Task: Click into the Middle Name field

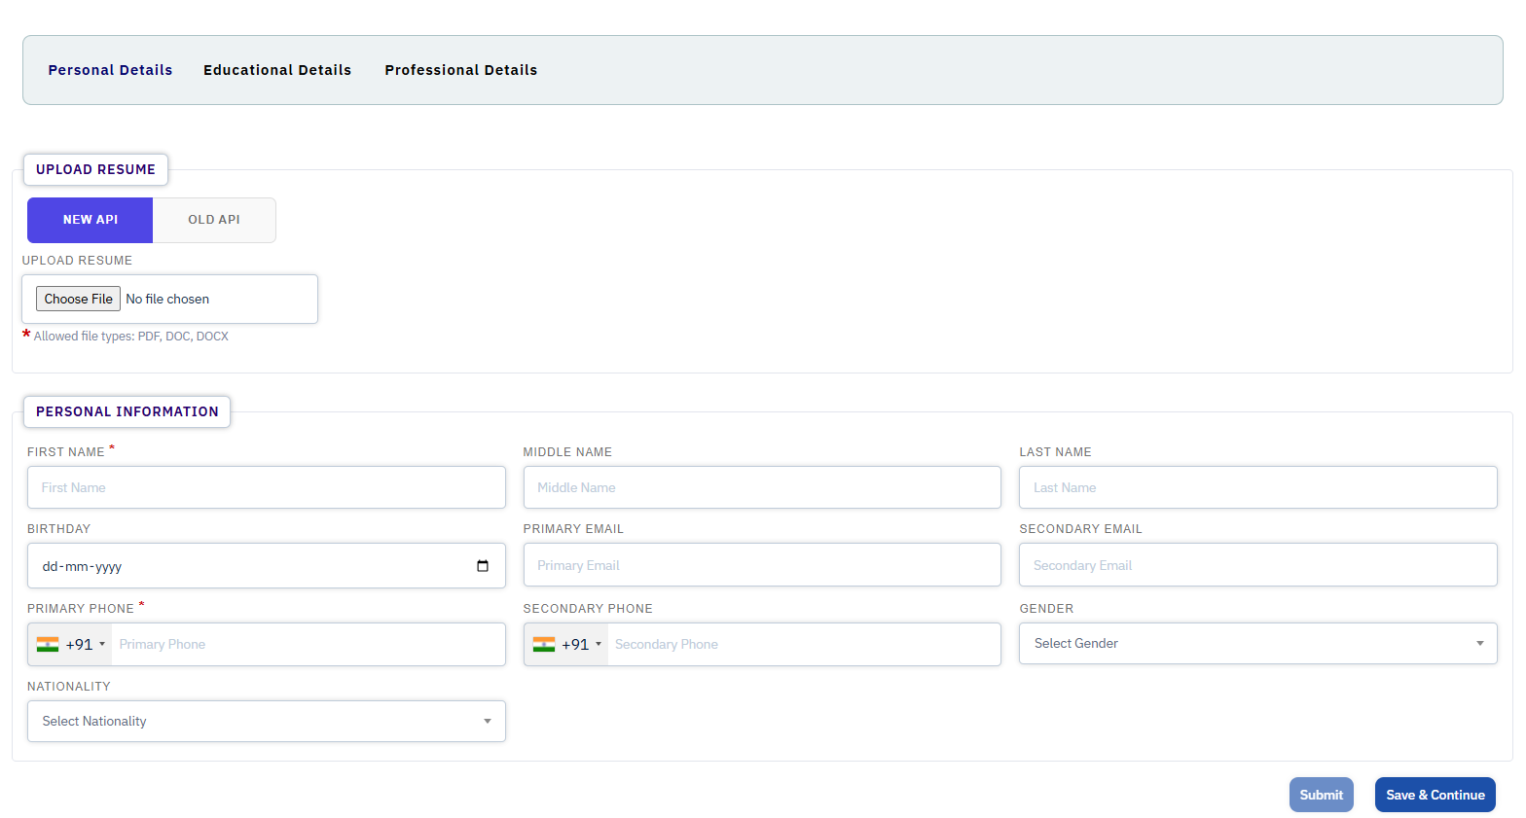Action: pyautogui.click(x=762, y=487)
